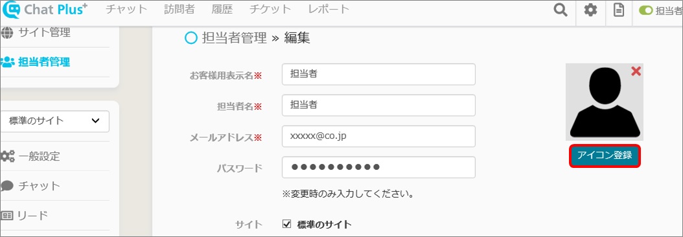Viewport: 683px width, 237px height.
Task: Open the 訪問者 top menu
Action: (179, 9)
